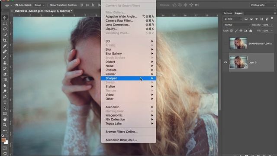This screenshot has height=156, width=277.
Task: Select the Gradient tool
Action: coord(5,80)
